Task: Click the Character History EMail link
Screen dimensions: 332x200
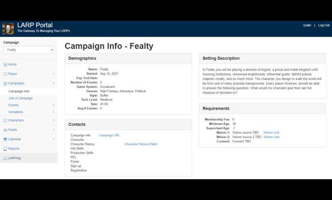Action: tap(141, 144)
